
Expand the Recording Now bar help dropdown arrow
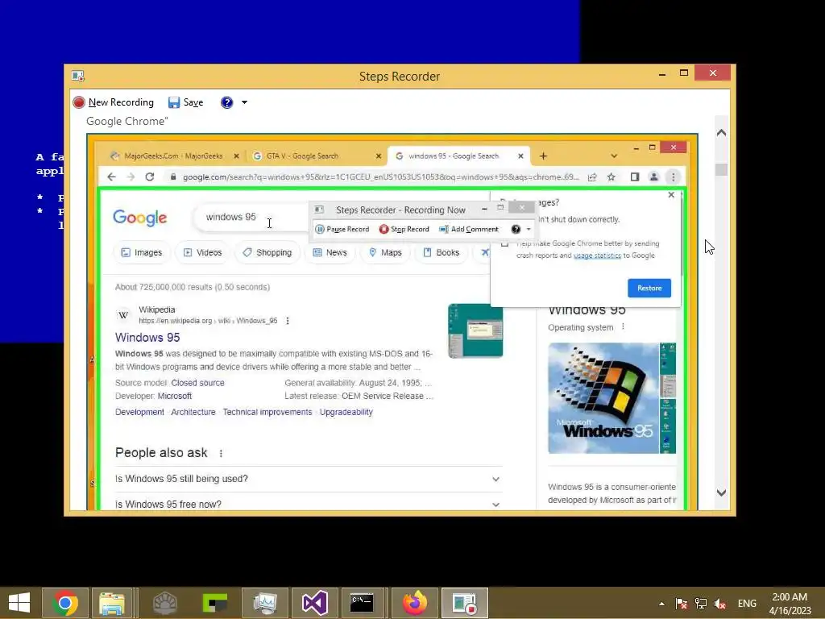[529, 229]
